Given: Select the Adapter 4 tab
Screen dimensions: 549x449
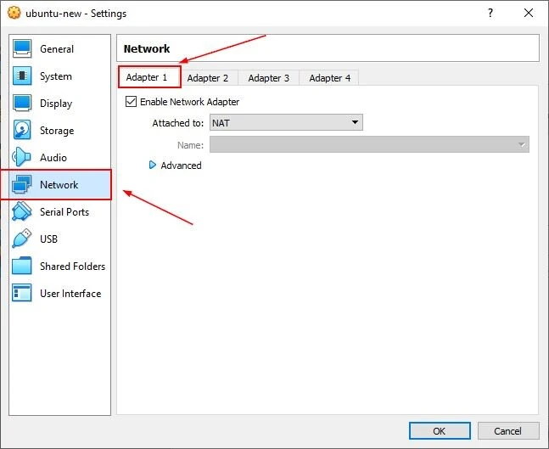Looking at the screenshot, I should click(x=330, y=78).
